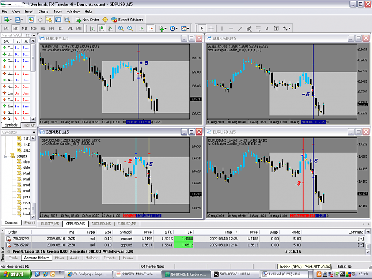Screen dimensions: 372x279
Task: Select the Horizontal Line drawing tool
Action: point(231,29)
